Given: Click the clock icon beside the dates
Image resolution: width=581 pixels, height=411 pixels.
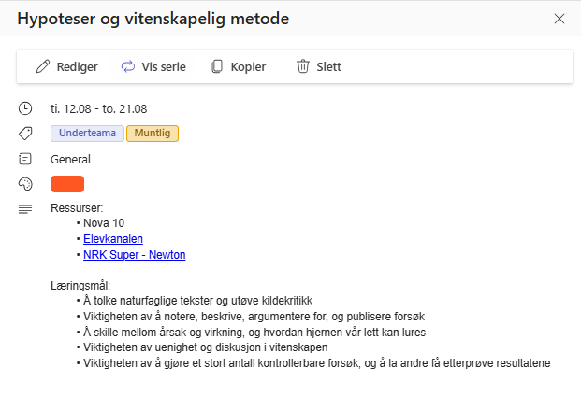Looking at the screenshot, I should coord(25,108).
